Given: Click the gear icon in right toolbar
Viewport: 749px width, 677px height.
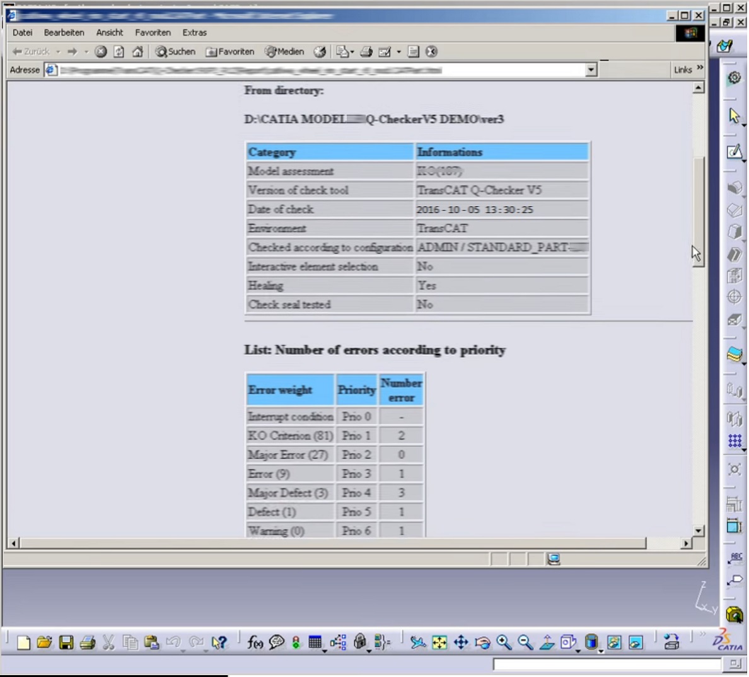Looking at the screenshot, I should coord(734,78).
